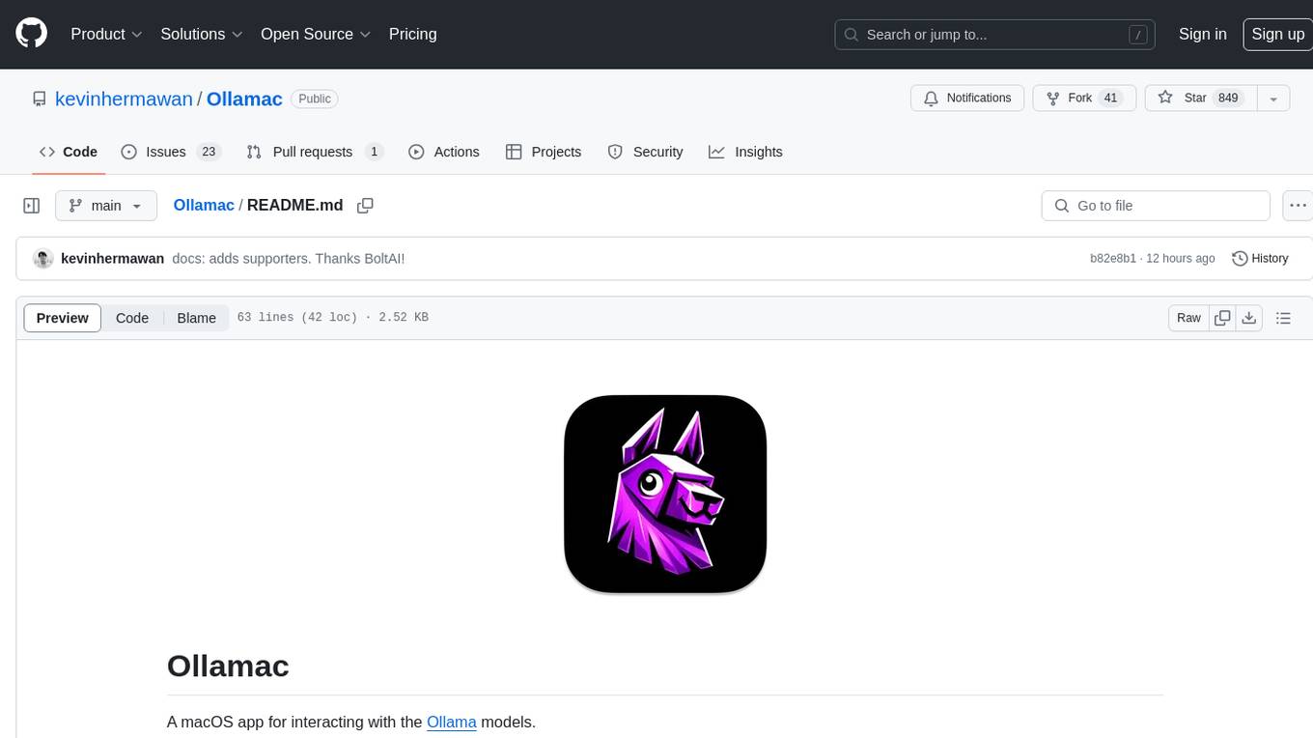The width and height of the screenshot is (1313, 738).
Task: View the file History
Action: tap(1261, 259)
